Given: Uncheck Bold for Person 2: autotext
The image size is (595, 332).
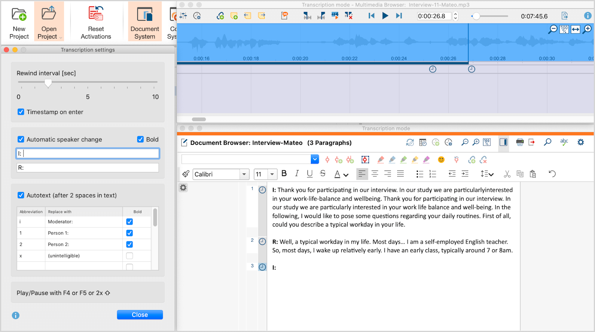Looking at the screenshot, I should coord(129,244).
